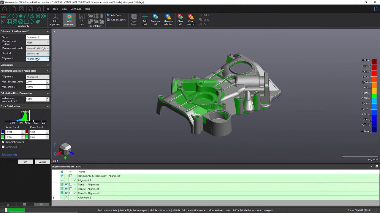Check the Plane 1 - Alignment 1 checkbox
Image resolution: width=380 pixels, height=213 pixels.
[71, 184]
